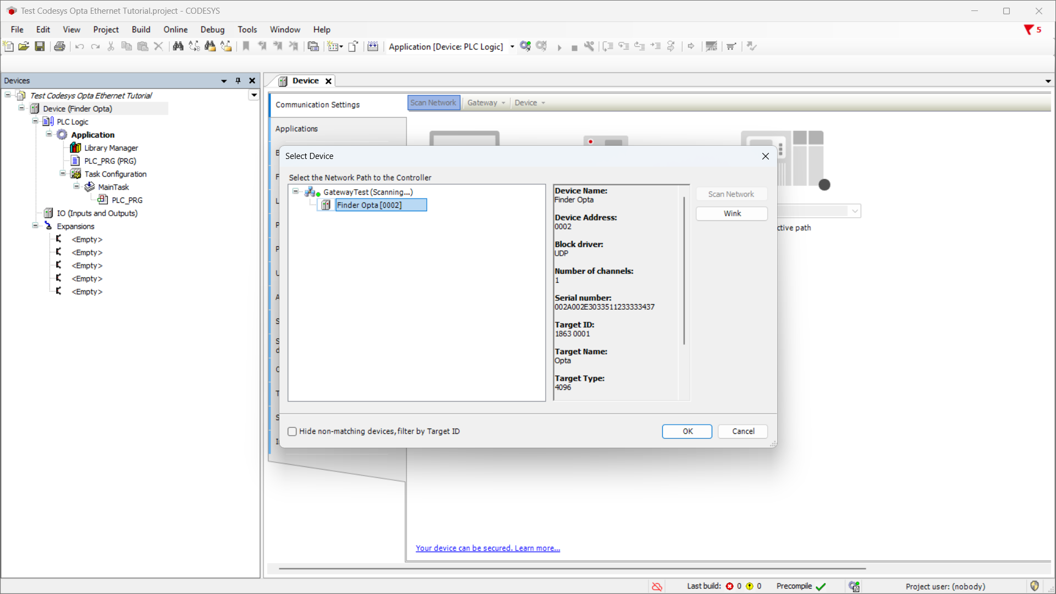This screenshot has width=1056, height=594.
Task: Collapse the Expansions tree node
Action: click(x=35, y=226)
